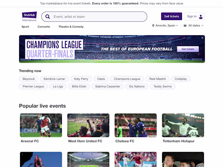
Task: Click the magnifying glass search icon
Action: (x=47, y=17)
